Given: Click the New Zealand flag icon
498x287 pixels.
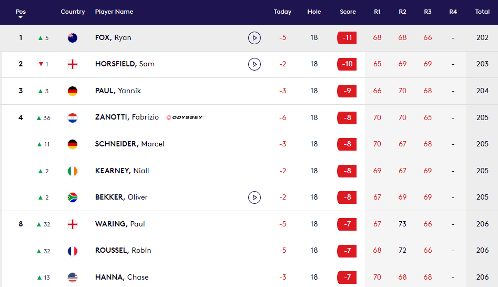Looking at the screenshot, I should click(73, 38).
